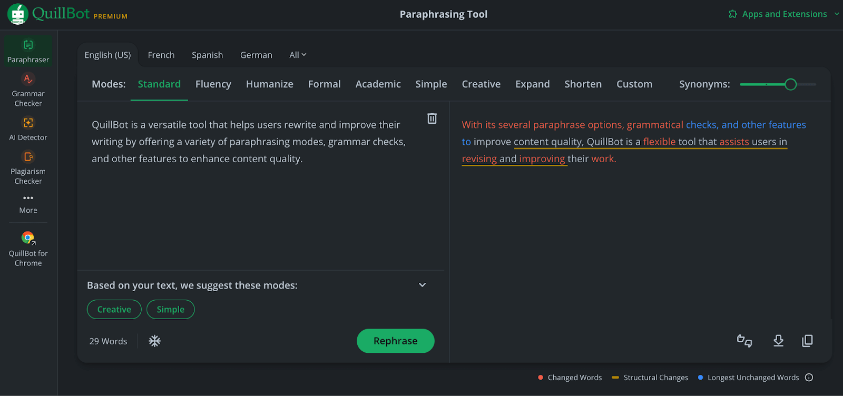Click the info icon beside Longest Unchanged Words
This screenshot has height=396, width=843.
tap(809, 378)
